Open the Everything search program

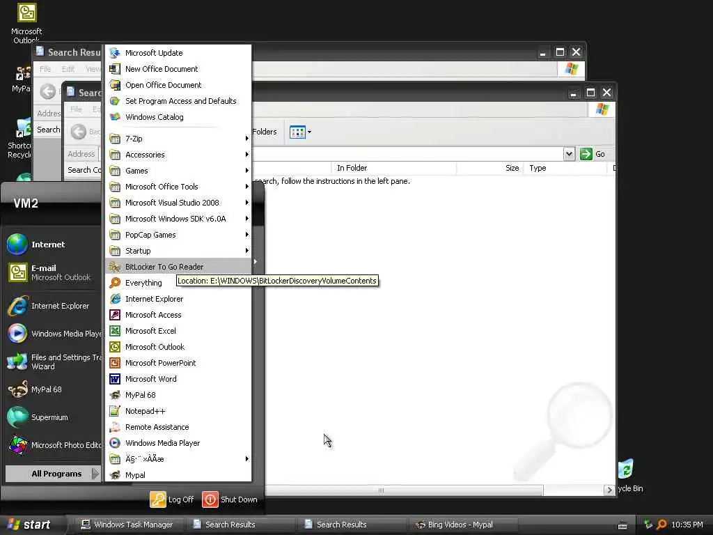pyautogui.click(x=141, y=283)
